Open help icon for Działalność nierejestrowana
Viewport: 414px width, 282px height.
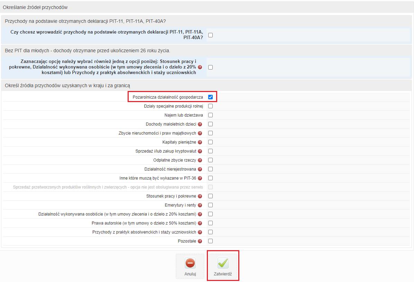(x=200, y=169)
